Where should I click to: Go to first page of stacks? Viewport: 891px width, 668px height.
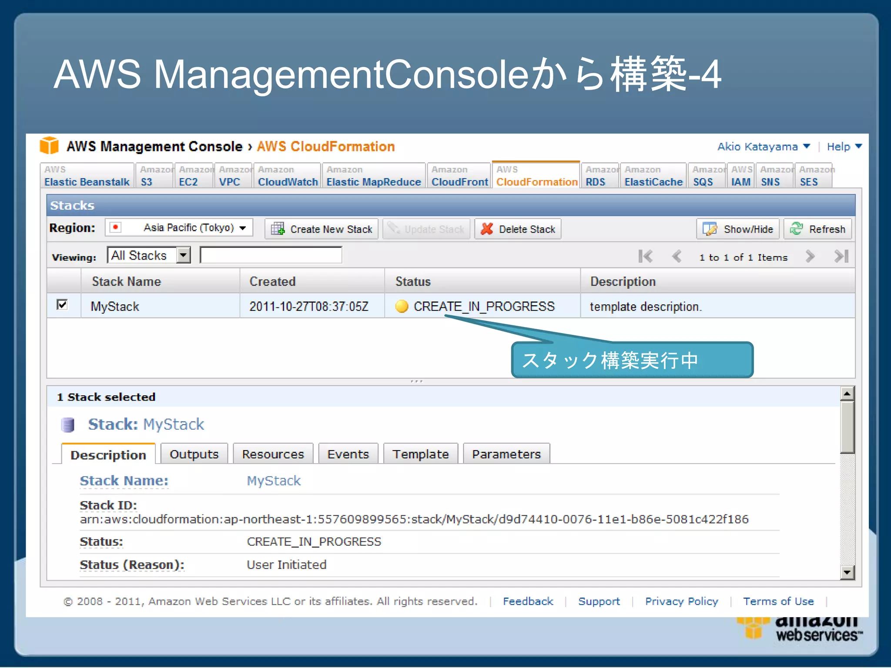pyautogui.click(x=645, y=257)
